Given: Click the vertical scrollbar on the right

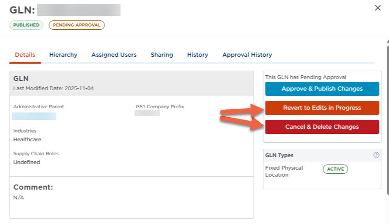Looking at the screenshot, I should point(387,116).
